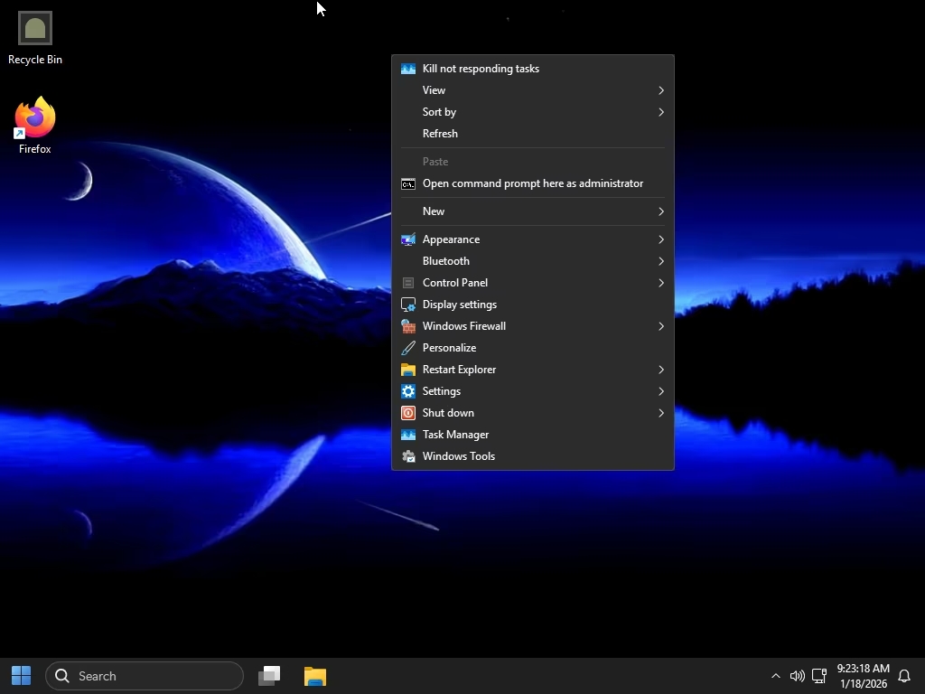Open Display settings entry

pos(533,305)
